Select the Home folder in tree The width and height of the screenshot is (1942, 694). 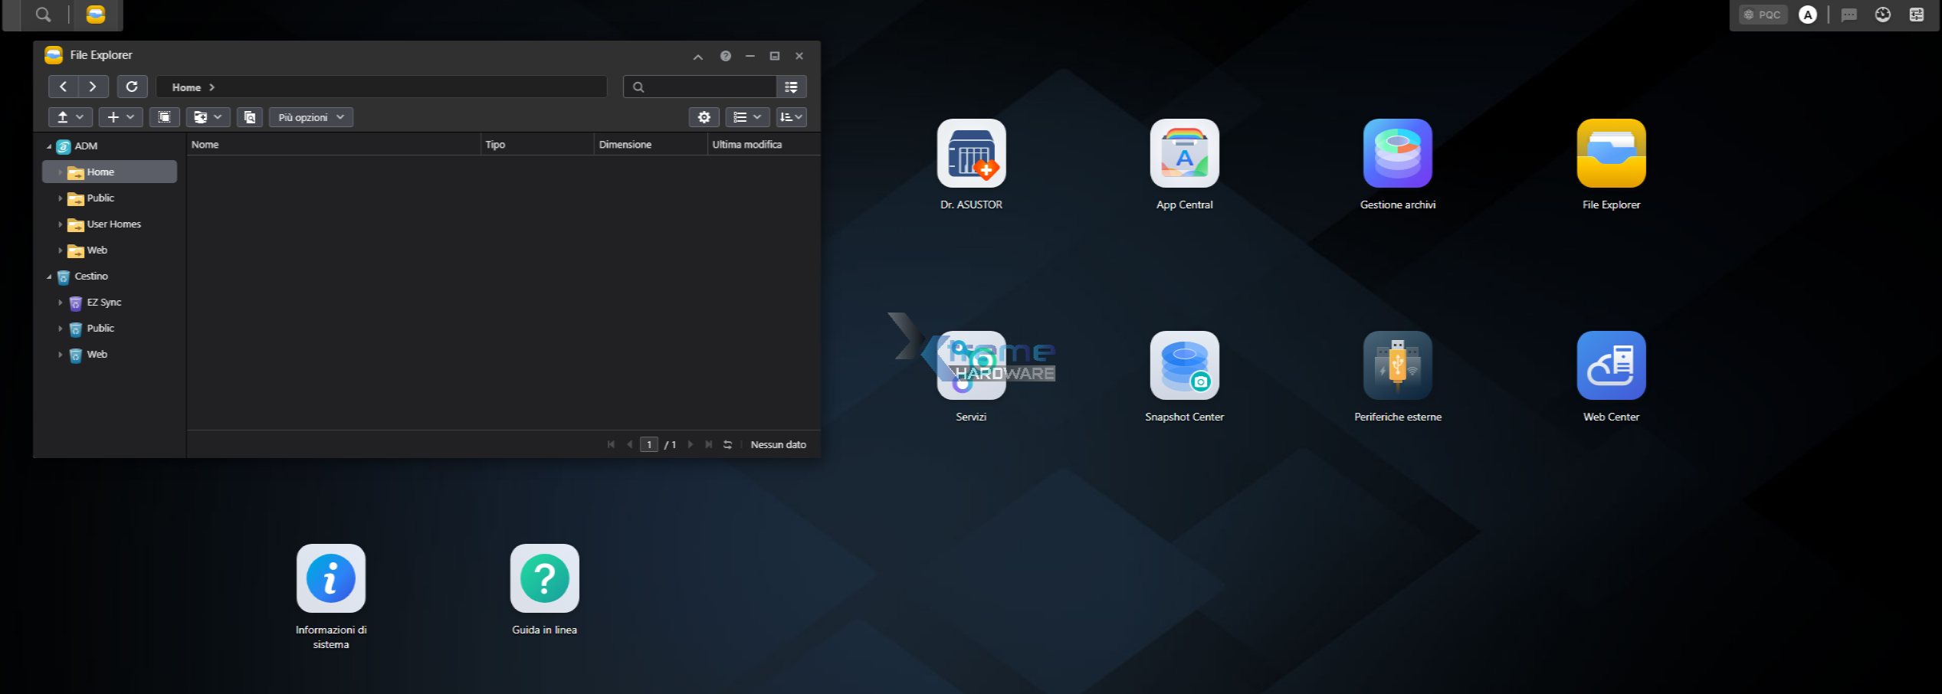tap(110, 172)
